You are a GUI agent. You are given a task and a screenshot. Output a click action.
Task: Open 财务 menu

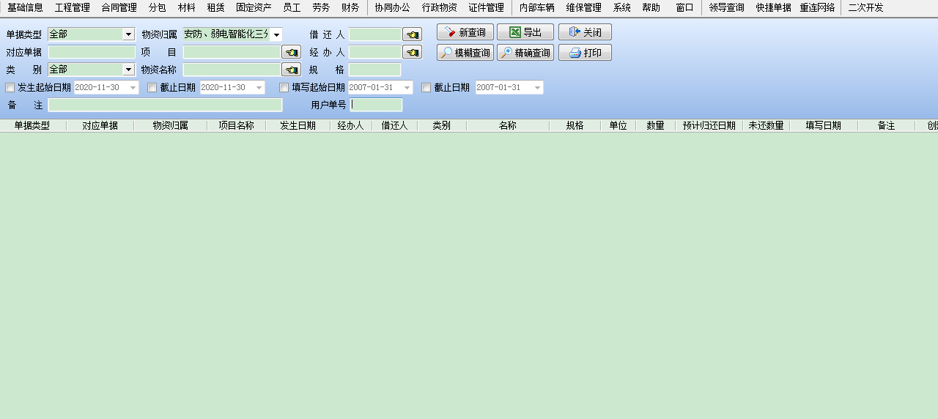350,8
